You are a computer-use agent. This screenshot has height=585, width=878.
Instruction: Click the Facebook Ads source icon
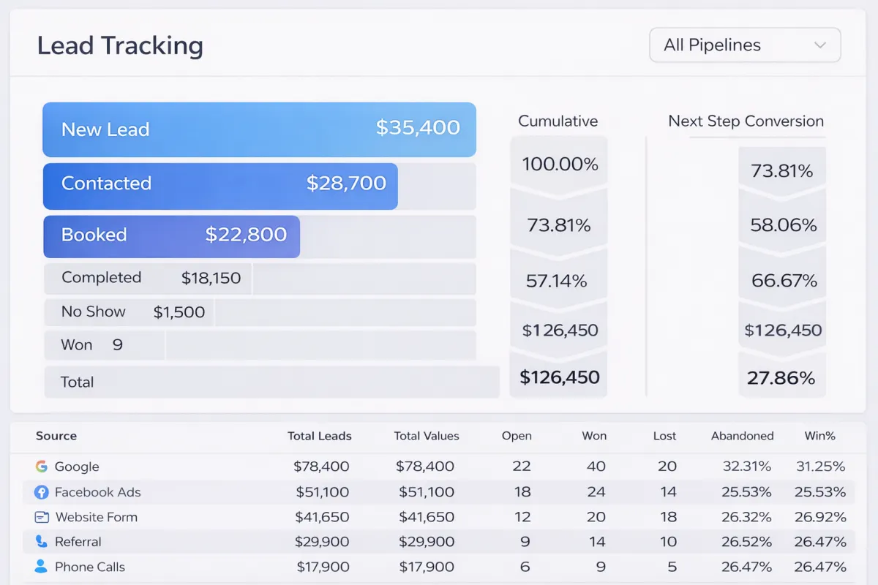coord(41,492)
